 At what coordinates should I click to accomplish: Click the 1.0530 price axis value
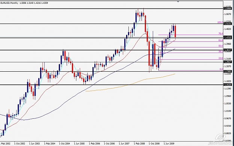click(228, 103)
